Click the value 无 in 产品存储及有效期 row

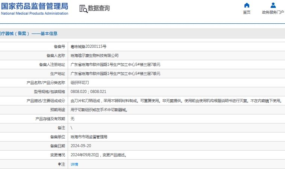click(72, 119)
